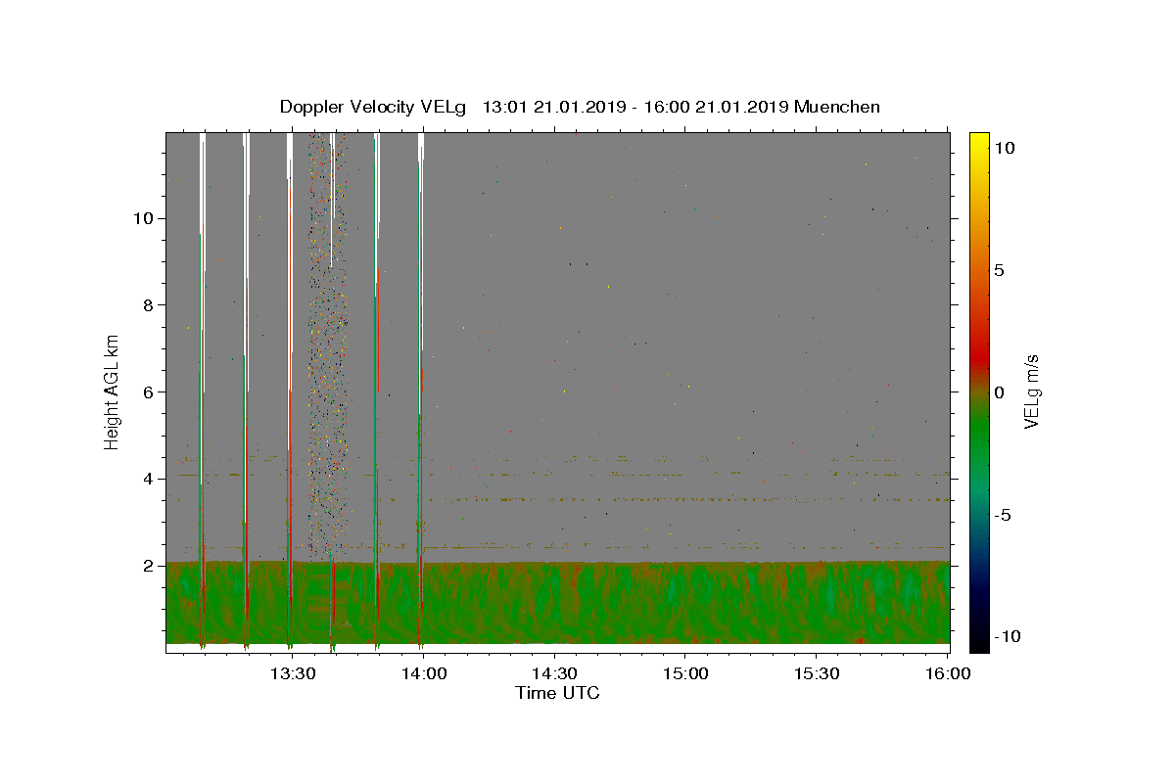
Task: Click the colorbar tick value '5'
Action: (1000, 269)
